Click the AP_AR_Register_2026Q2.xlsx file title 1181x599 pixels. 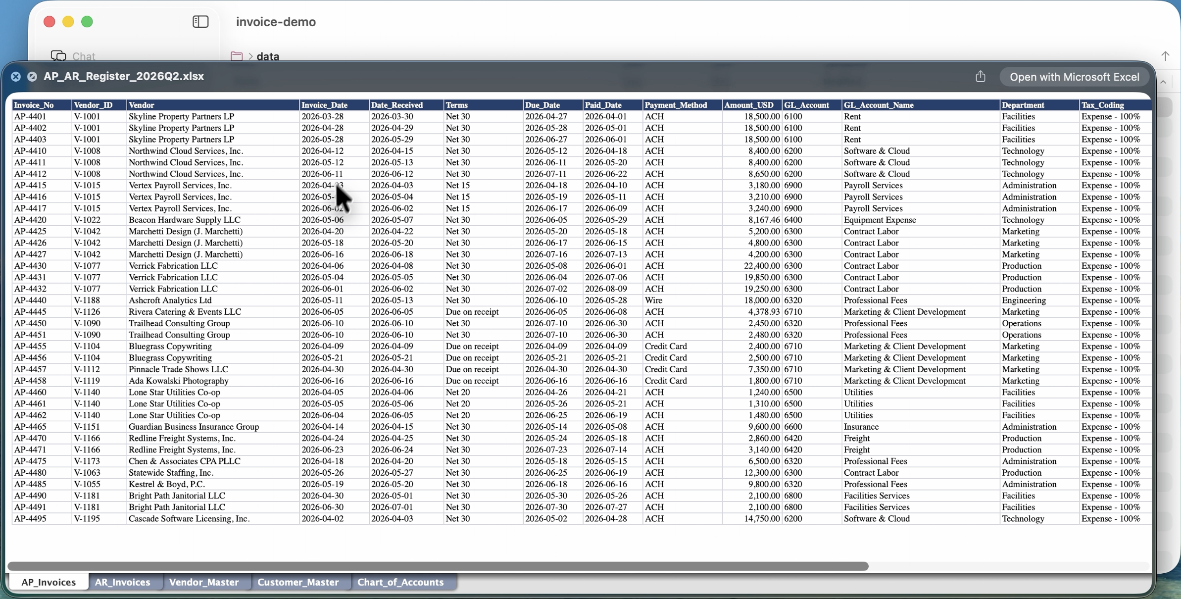(x=124, y=76)
